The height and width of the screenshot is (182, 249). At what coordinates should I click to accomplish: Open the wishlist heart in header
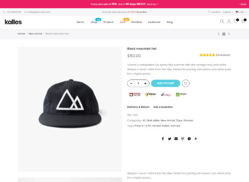click(x=236, y=21)
